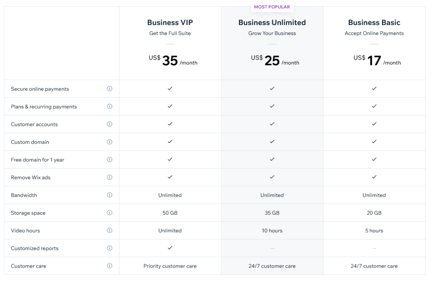Click the MOST POPULAR badge
This screenshot has height=284, width=433.
pos(272,7)
